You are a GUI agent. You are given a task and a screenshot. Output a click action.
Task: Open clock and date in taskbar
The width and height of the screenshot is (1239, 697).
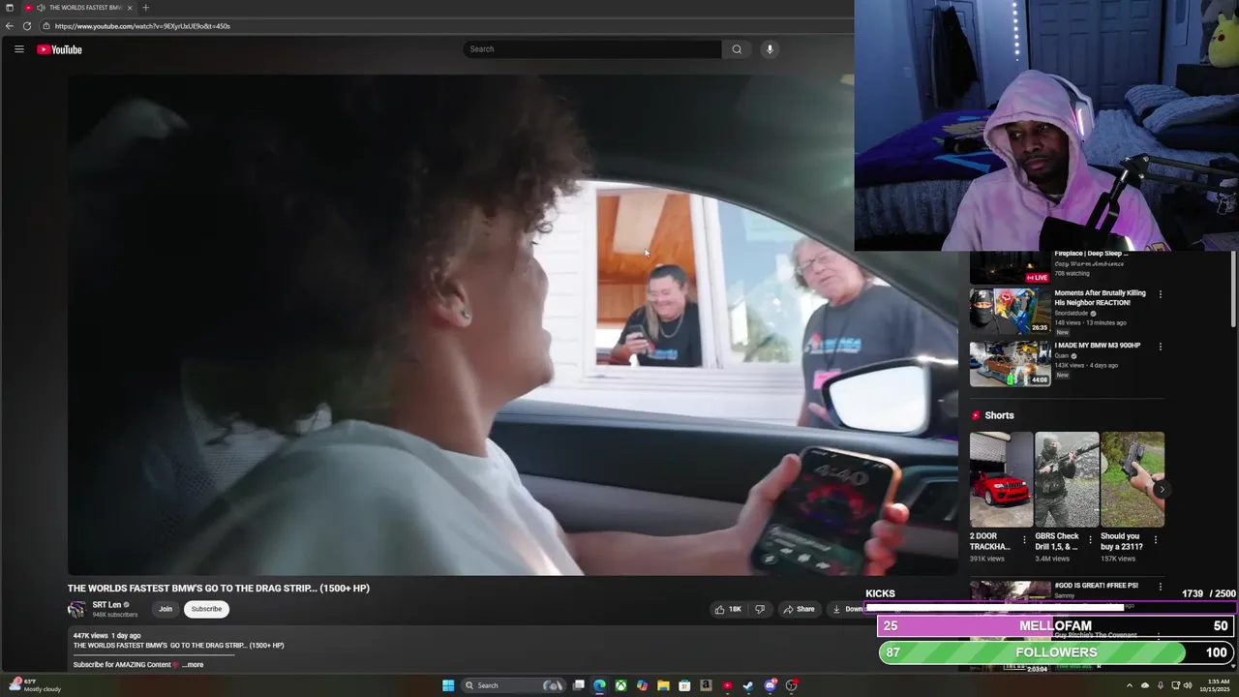pos(1214,685)
